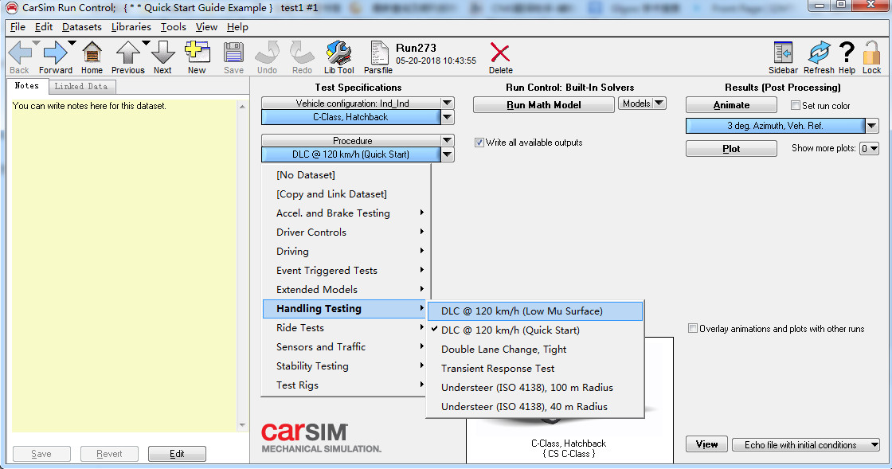Screen dimensions: 892x469
Task: Go to the Previous dataset arrow
Action: 128,53
